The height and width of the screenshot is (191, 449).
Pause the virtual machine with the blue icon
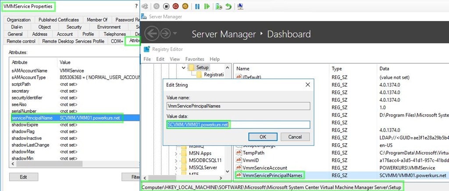197,6
